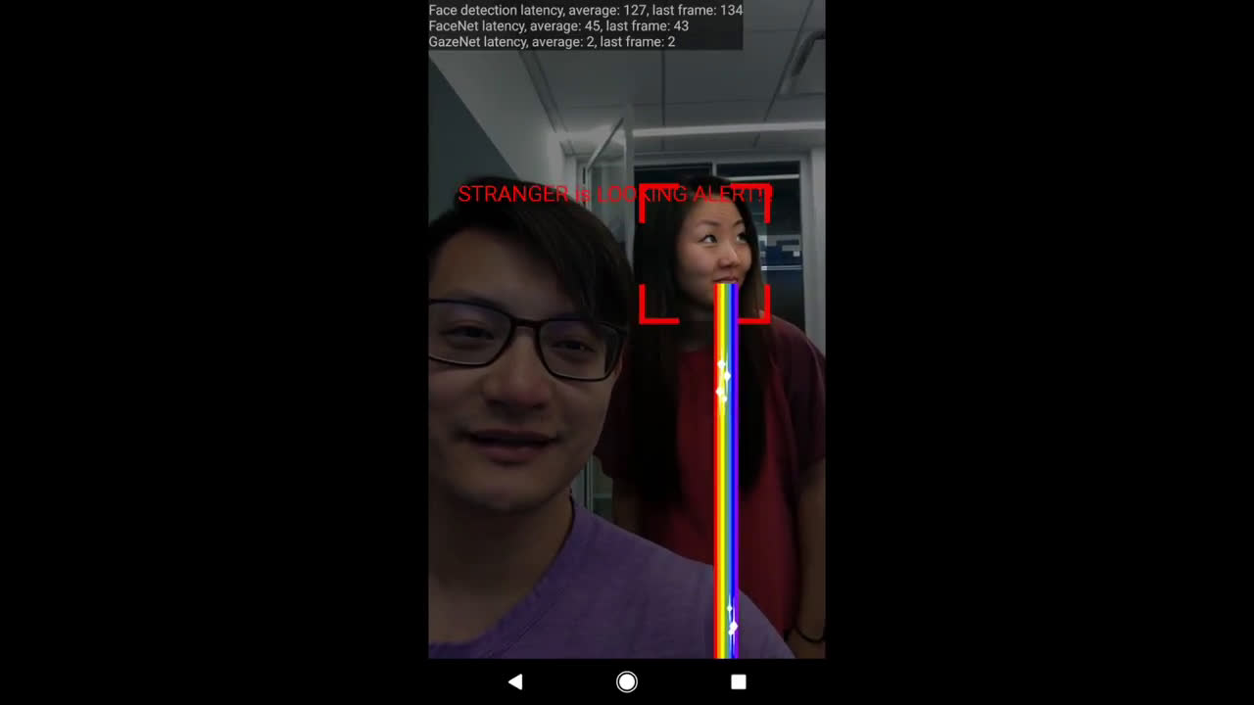Tap the face inside the red detection box
Screen dimensions: 1254x705
coord(713,250)
